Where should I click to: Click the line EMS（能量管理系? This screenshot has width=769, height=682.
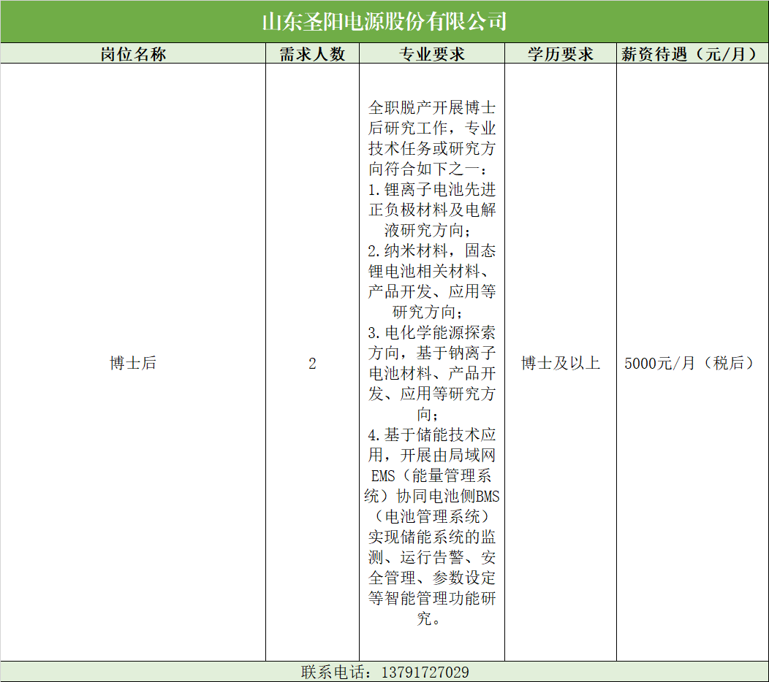pos(431,475)
